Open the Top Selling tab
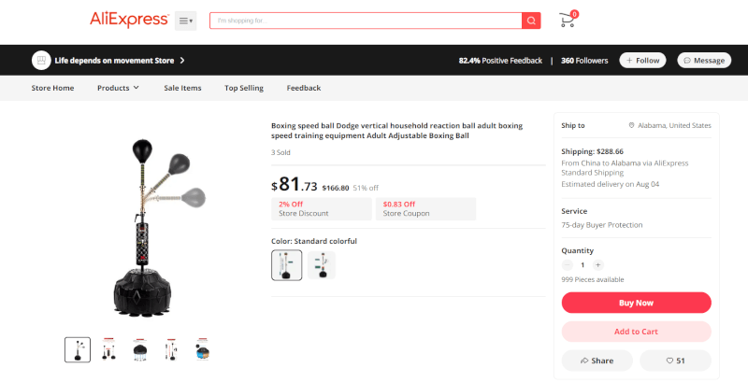This screenshot has width=748, height=382. (x=244, y=88)
